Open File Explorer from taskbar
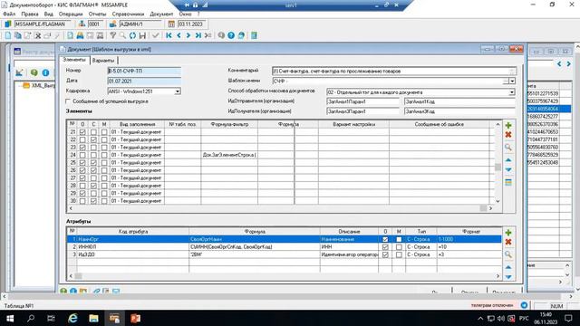The height and width of the screenshot is (326, 580). (x=93, y=318)
